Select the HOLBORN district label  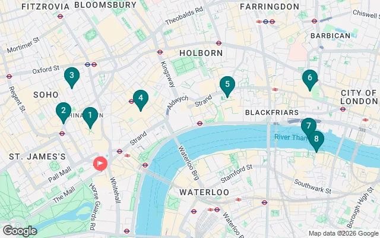[x=201, y=53]
